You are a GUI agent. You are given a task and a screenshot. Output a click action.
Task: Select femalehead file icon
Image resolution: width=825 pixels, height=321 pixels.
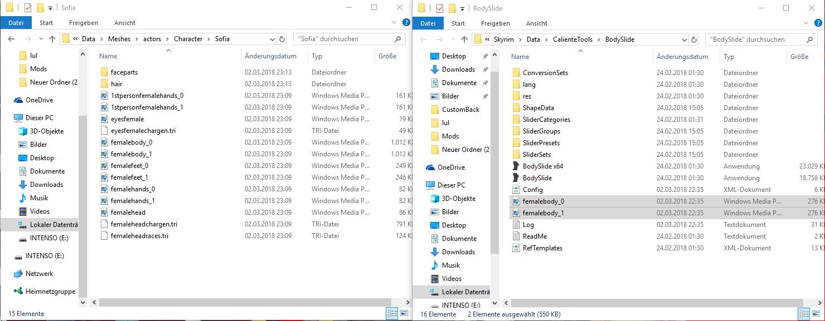[x=104, y=213]
